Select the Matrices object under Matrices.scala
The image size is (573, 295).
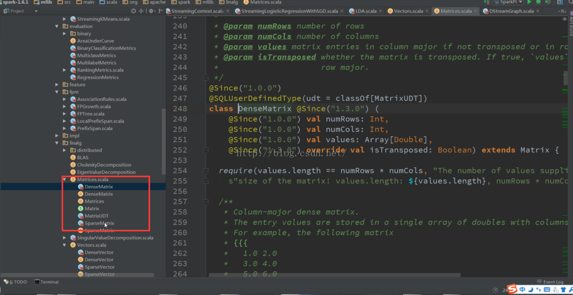(94, 201)
